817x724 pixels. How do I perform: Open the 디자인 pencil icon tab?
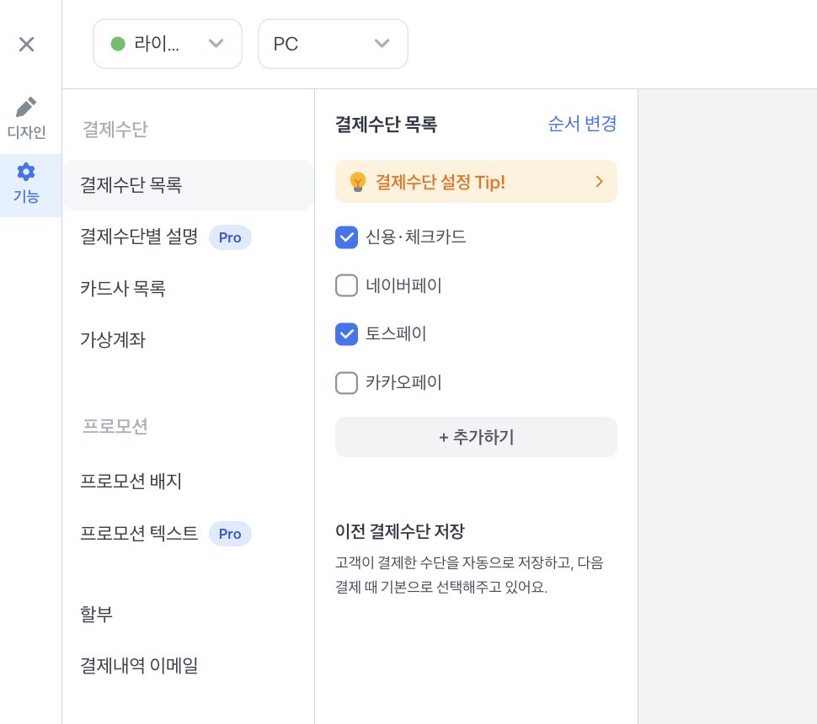click(x=26, y=118)
